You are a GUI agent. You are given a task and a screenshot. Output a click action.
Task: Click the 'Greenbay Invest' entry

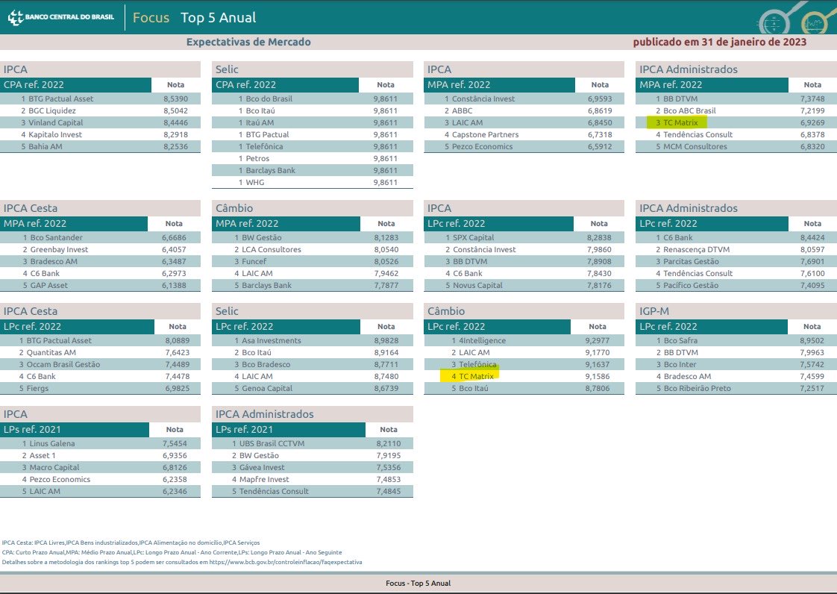(x=59, y=249)
